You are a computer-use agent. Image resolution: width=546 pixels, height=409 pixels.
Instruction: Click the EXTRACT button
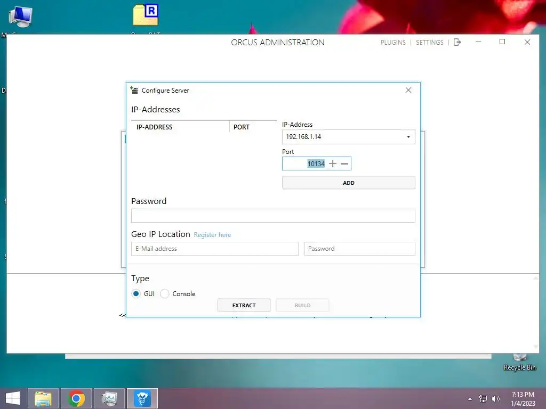tap(244, 305)
